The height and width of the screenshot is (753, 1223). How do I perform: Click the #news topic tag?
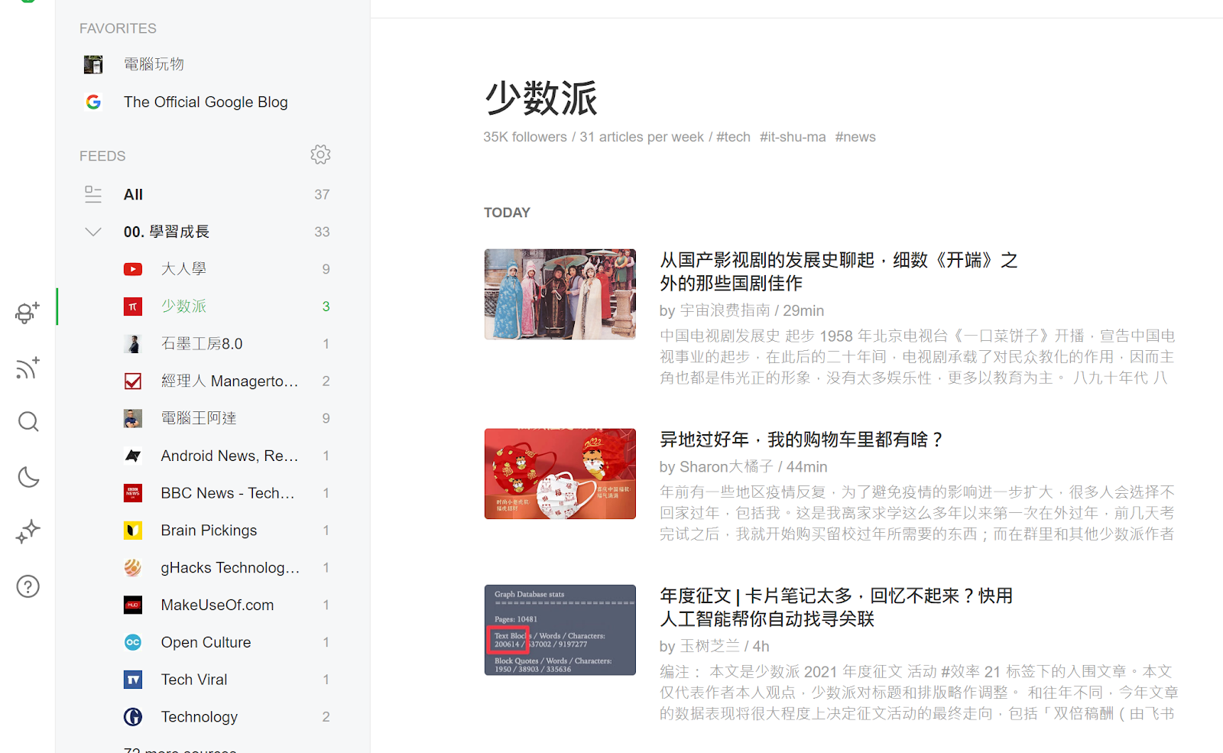click(855, 137)
